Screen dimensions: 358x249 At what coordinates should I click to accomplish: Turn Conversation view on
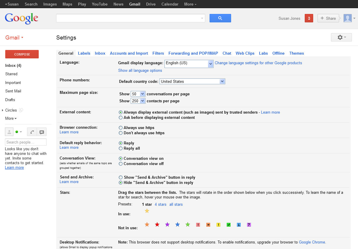pyautogui.click(x=120, y=158)
